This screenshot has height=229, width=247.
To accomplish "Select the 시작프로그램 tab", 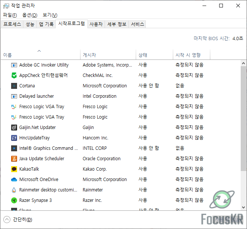I will (x=72, y=24).
